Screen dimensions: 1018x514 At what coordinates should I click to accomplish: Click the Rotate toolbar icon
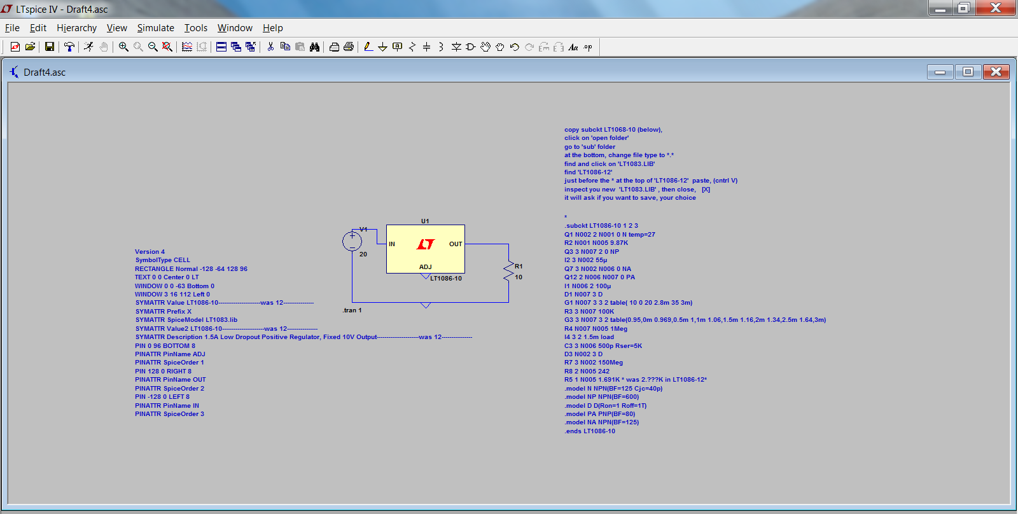pos(544,47)
